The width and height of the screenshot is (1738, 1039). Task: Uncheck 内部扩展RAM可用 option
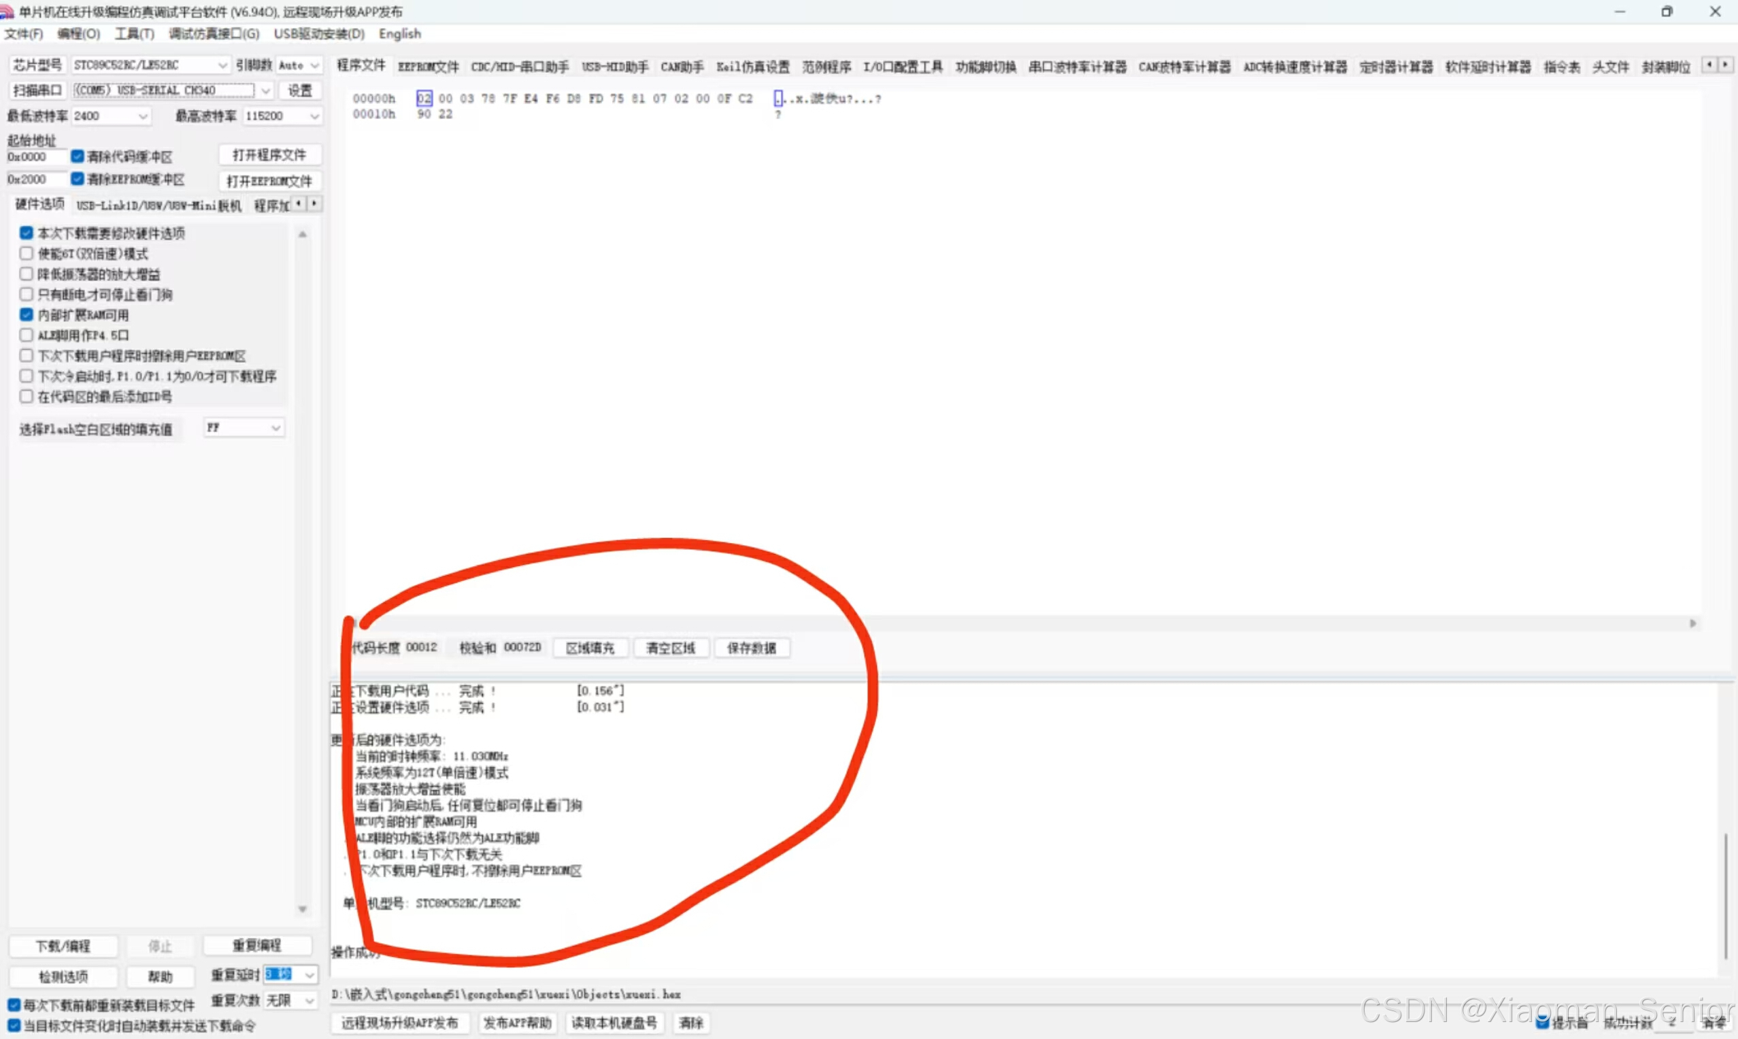pos(27,314)
